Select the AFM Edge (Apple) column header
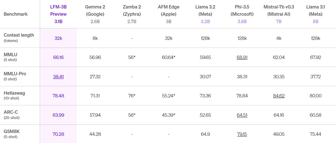The width and height of the screenshot is (336, 143). [x=169, y=14]
